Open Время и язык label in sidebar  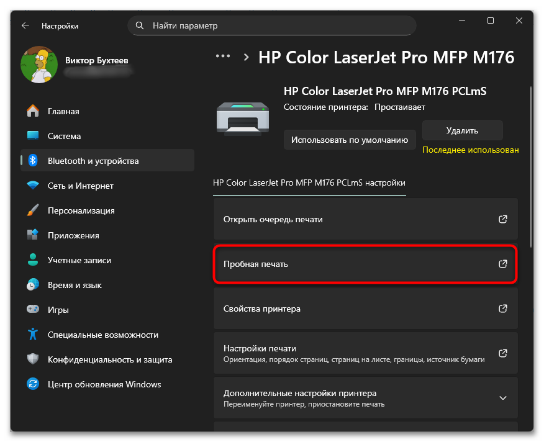point(75,285)
